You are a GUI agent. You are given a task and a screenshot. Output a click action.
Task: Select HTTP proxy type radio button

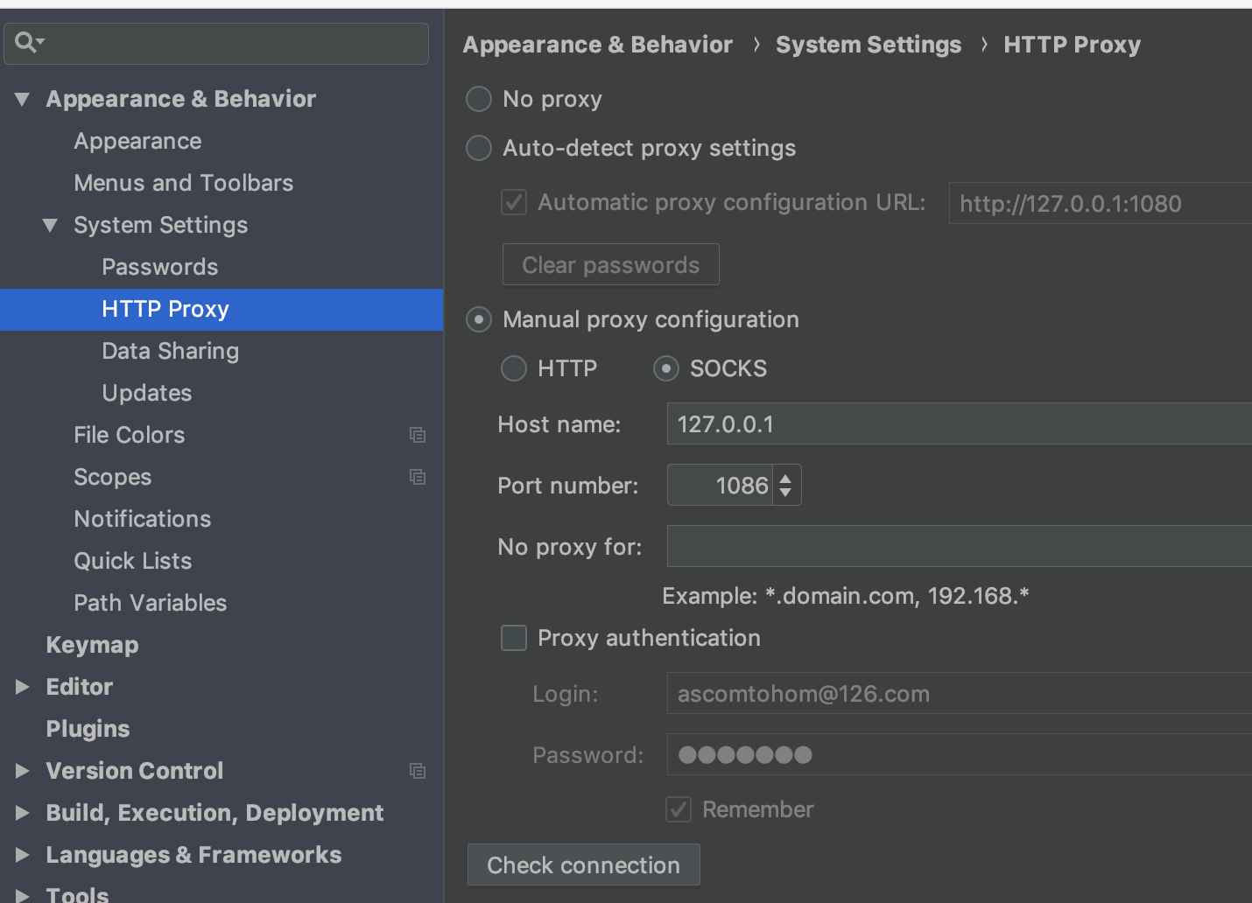pyautogui.click(x=514, y=368)
